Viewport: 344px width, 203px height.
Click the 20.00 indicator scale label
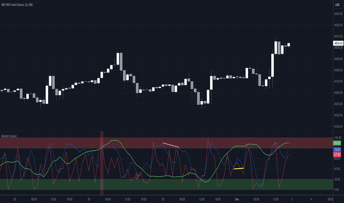[337, 179]
